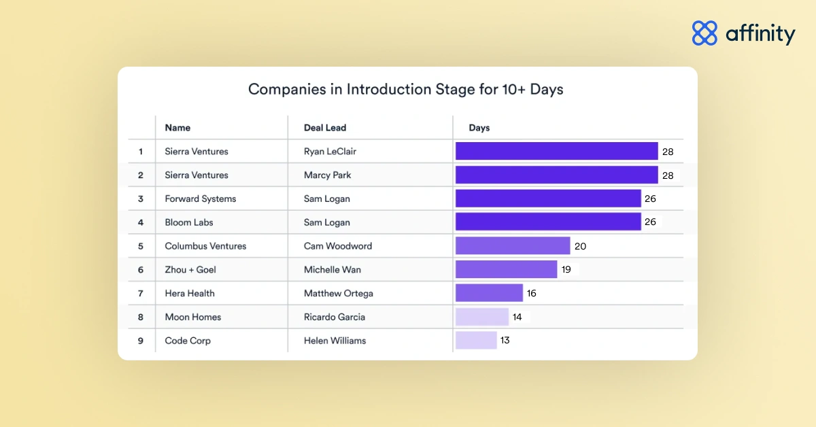
Task: Click the Hera Health 16-day bar
Action: (x=490, y=293)
